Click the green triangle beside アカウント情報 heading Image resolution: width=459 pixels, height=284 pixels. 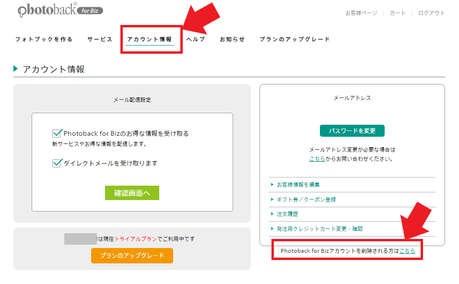15,69
